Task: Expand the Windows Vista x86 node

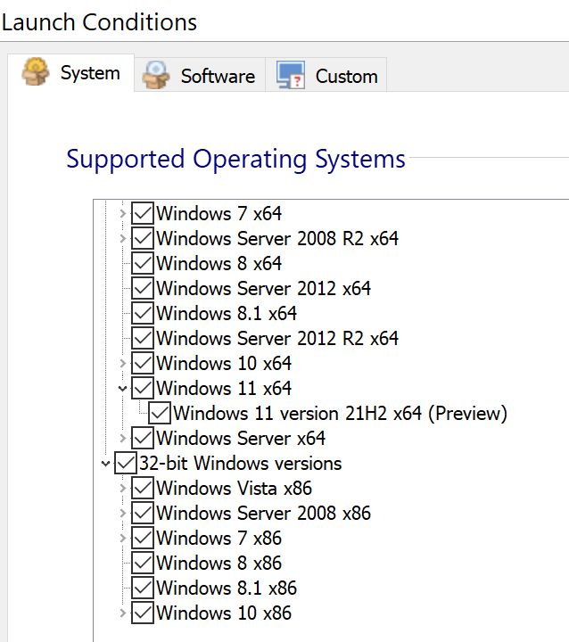Action: pyautogui.click(x=122, y=488)
